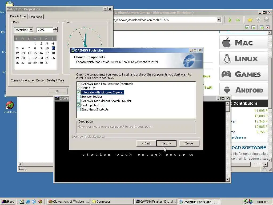Click the K-Meleon URL address field

pyautogui.click(x=165, y=20)
